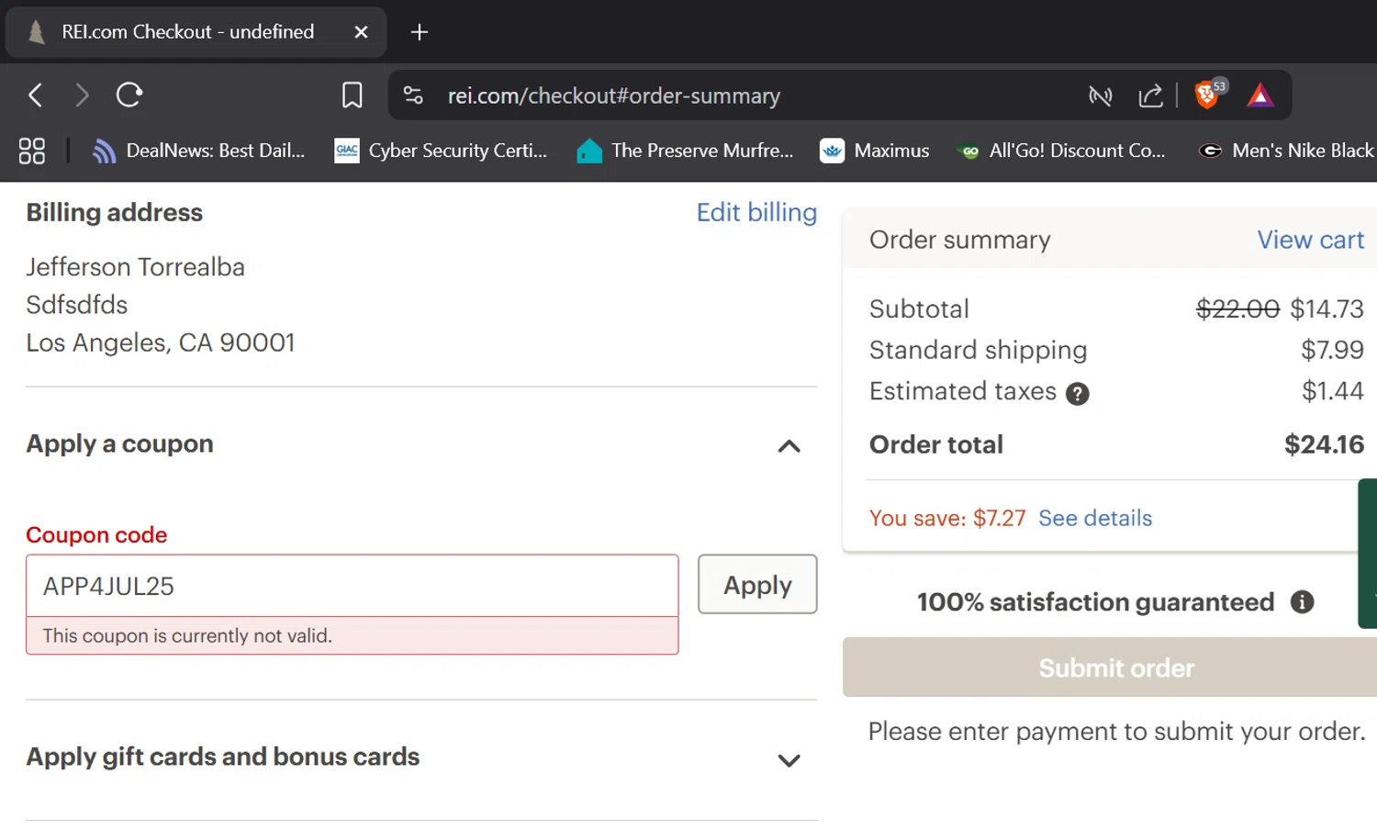This screenshot has width=1377, height=830.
Task: Click the View cart link
Action: (1311, 240)
